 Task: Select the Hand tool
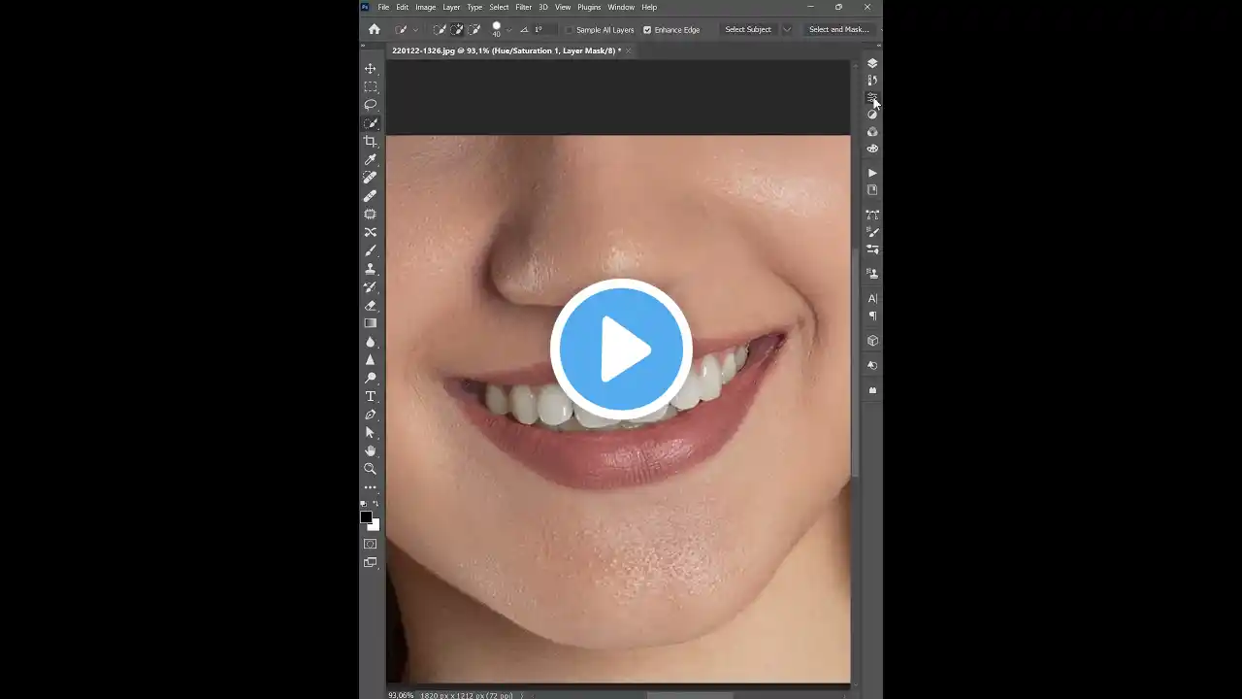(x=370, y=450)
